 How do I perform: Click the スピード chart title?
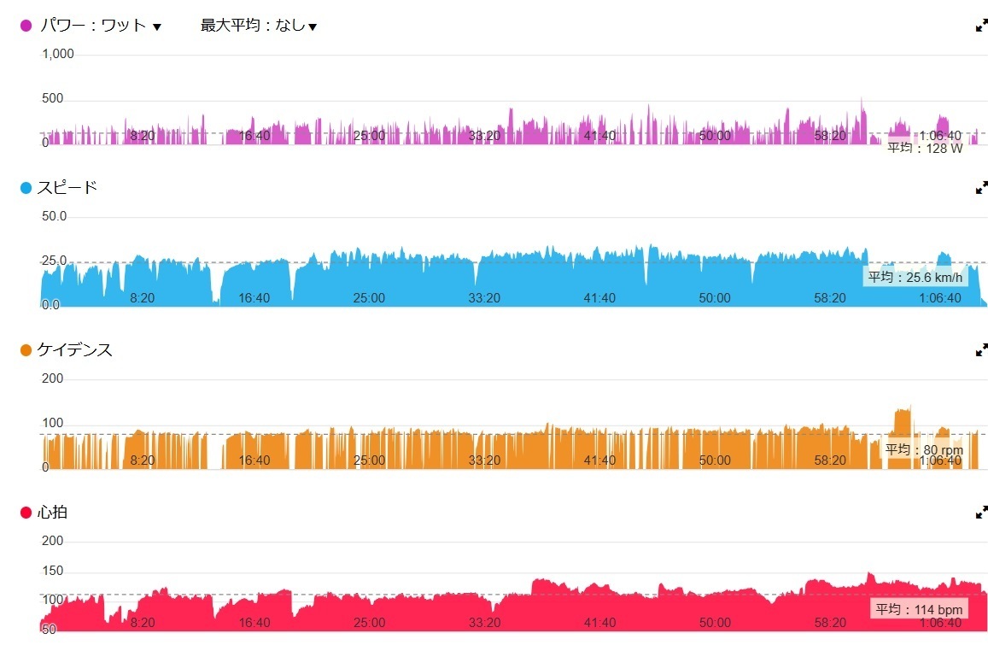point(67,188)
